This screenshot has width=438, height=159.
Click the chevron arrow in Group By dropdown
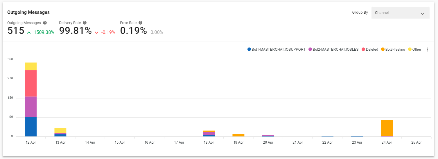422,14
